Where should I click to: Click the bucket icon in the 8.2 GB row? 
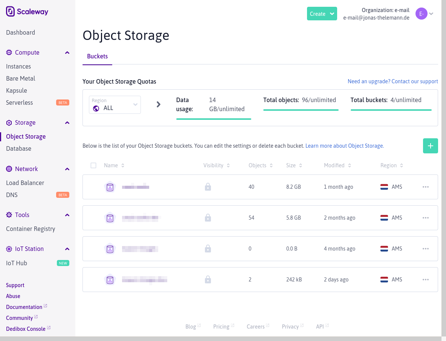(110, 187)
